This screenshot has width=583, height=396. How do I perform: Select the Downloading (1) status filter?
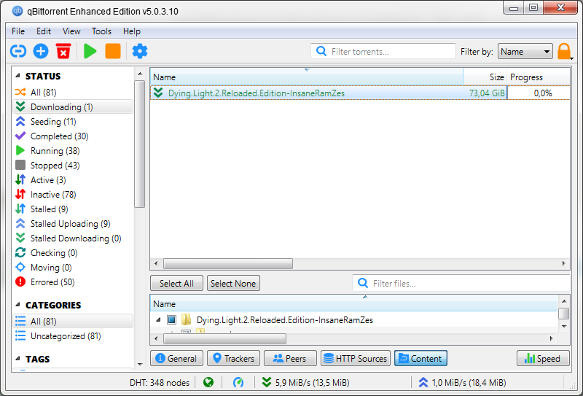click(73, 106)
